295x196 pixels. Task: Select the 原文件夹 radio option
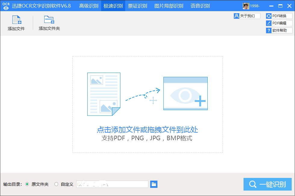(27, 184)
